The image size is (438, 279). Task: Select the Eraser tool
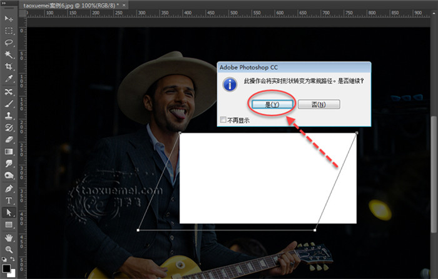click(9, 139)
